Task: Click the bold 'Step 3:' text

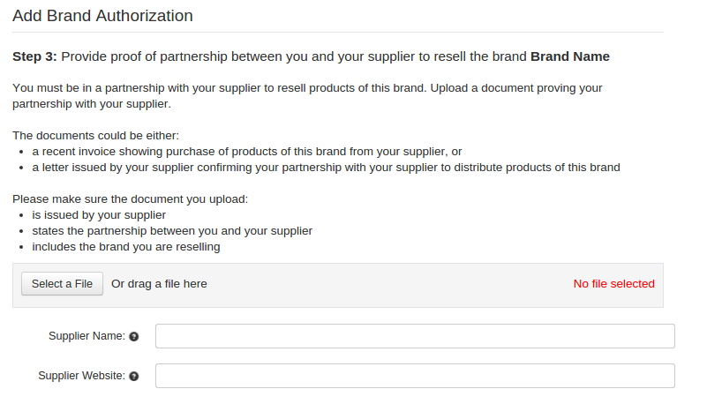Action: click(x=34, y=56)
